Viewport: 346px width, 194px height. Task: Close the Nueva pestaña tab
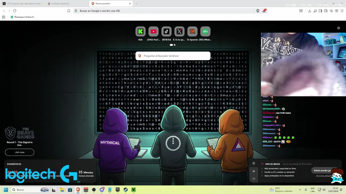click(x=130, y=4)
